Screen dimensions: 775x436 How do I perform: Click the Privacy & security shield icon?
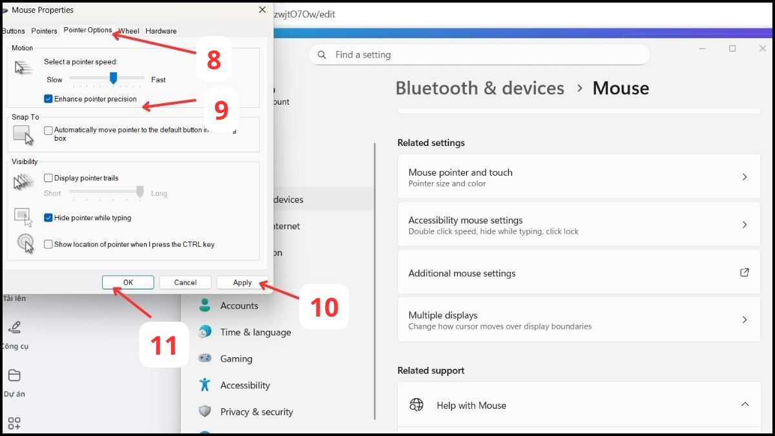pyautogui.click(x=205, y=411)
